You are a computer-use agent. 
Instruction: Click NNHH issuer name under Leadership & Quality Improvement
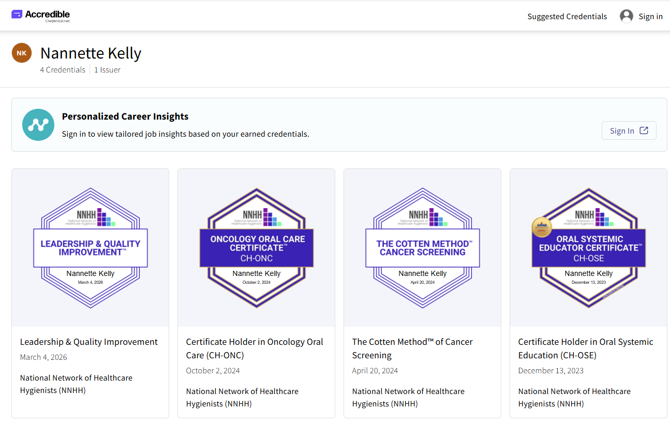pos(76,384)
